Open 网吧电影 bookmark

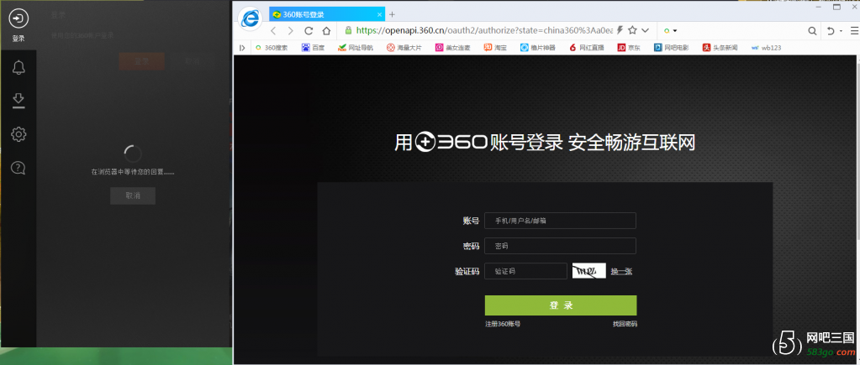pos(672,48)
